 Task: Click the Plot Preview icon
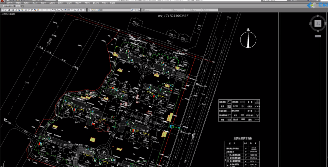16,10
